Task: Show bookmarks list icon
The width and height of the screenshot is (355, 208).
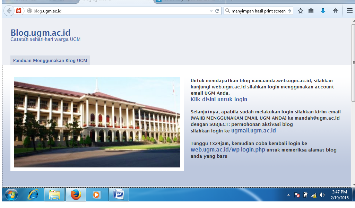Action: point(311,11)
